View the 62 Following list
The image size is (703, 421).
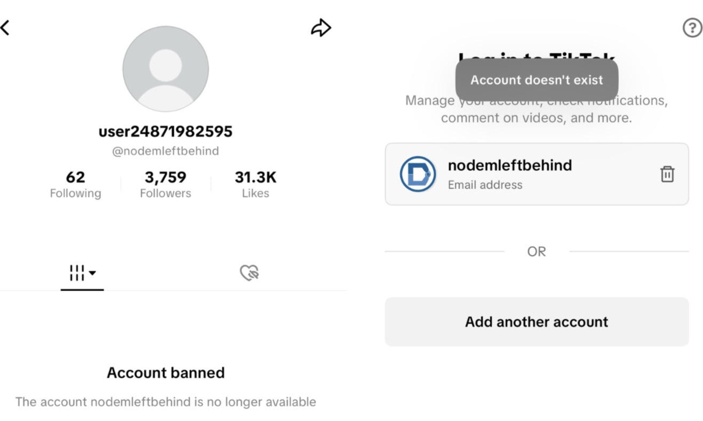76,184
